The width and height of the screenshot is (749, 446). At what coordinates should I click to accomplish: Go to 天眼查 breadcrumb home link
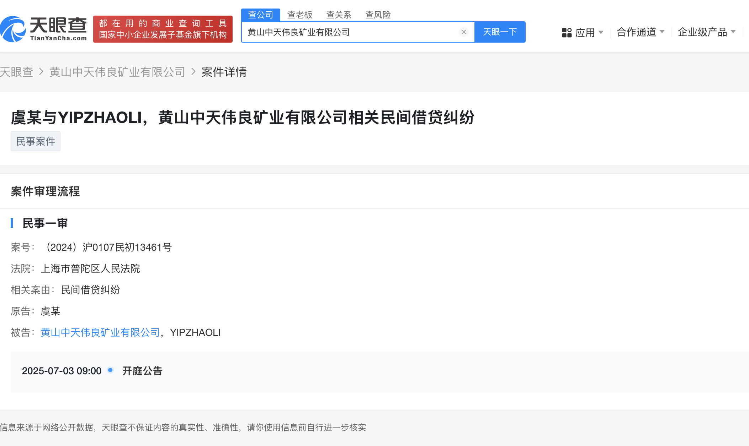point(16,72)
